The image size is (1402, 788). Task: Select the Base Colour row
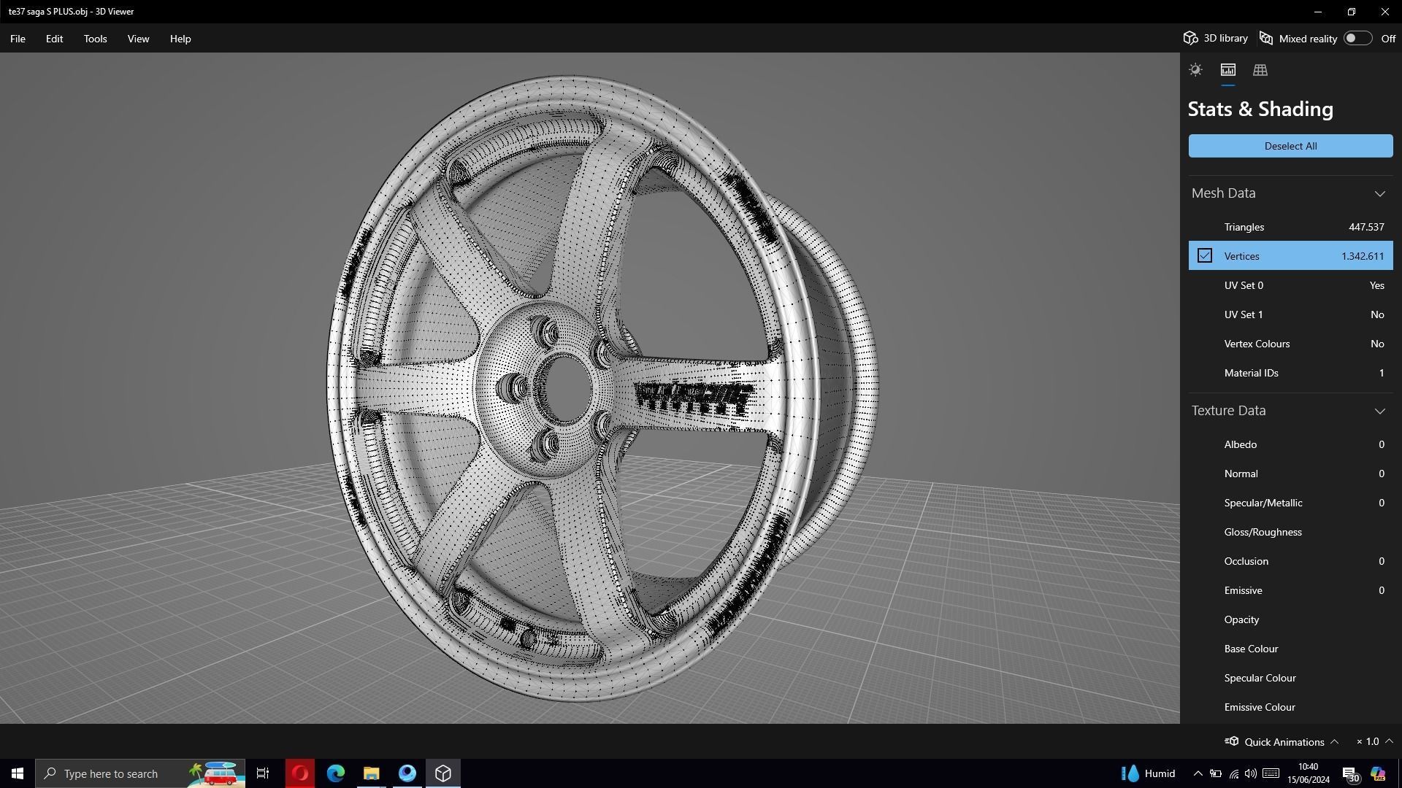[1290, 649]
